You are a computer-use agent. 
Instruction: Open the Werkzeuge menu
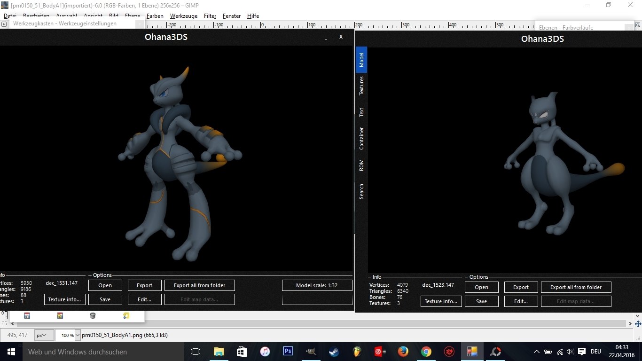tap(184, 16)
